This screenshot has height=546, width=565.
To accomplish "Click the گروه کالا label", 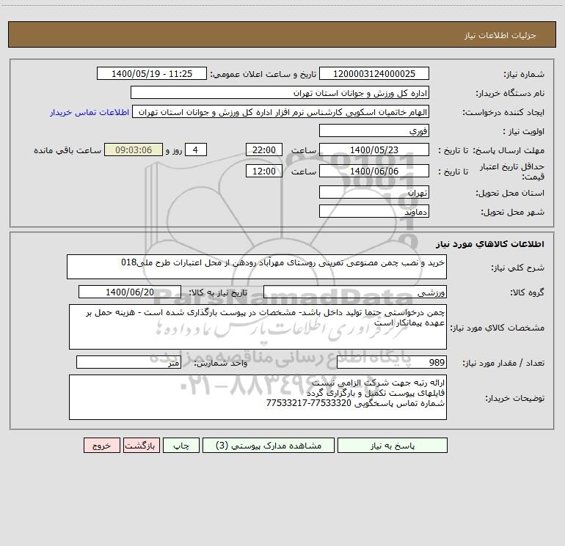I will pyautogui.click(x=527, y=292).
